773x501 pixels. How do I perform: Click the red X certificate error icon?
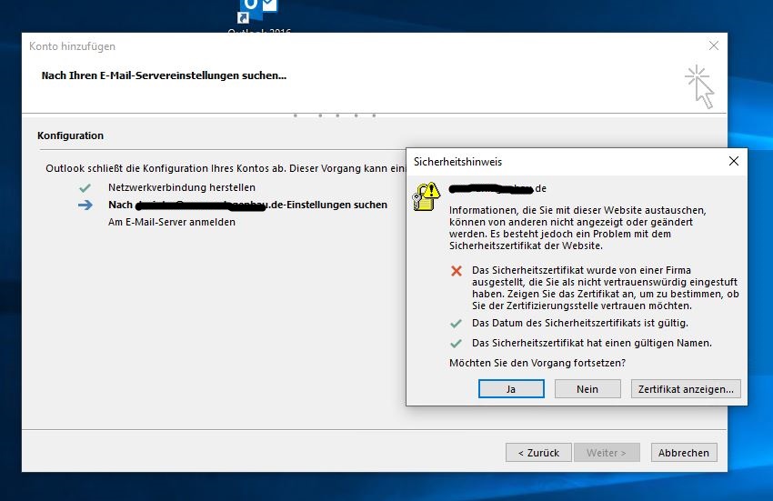click(x=457, y=271)
